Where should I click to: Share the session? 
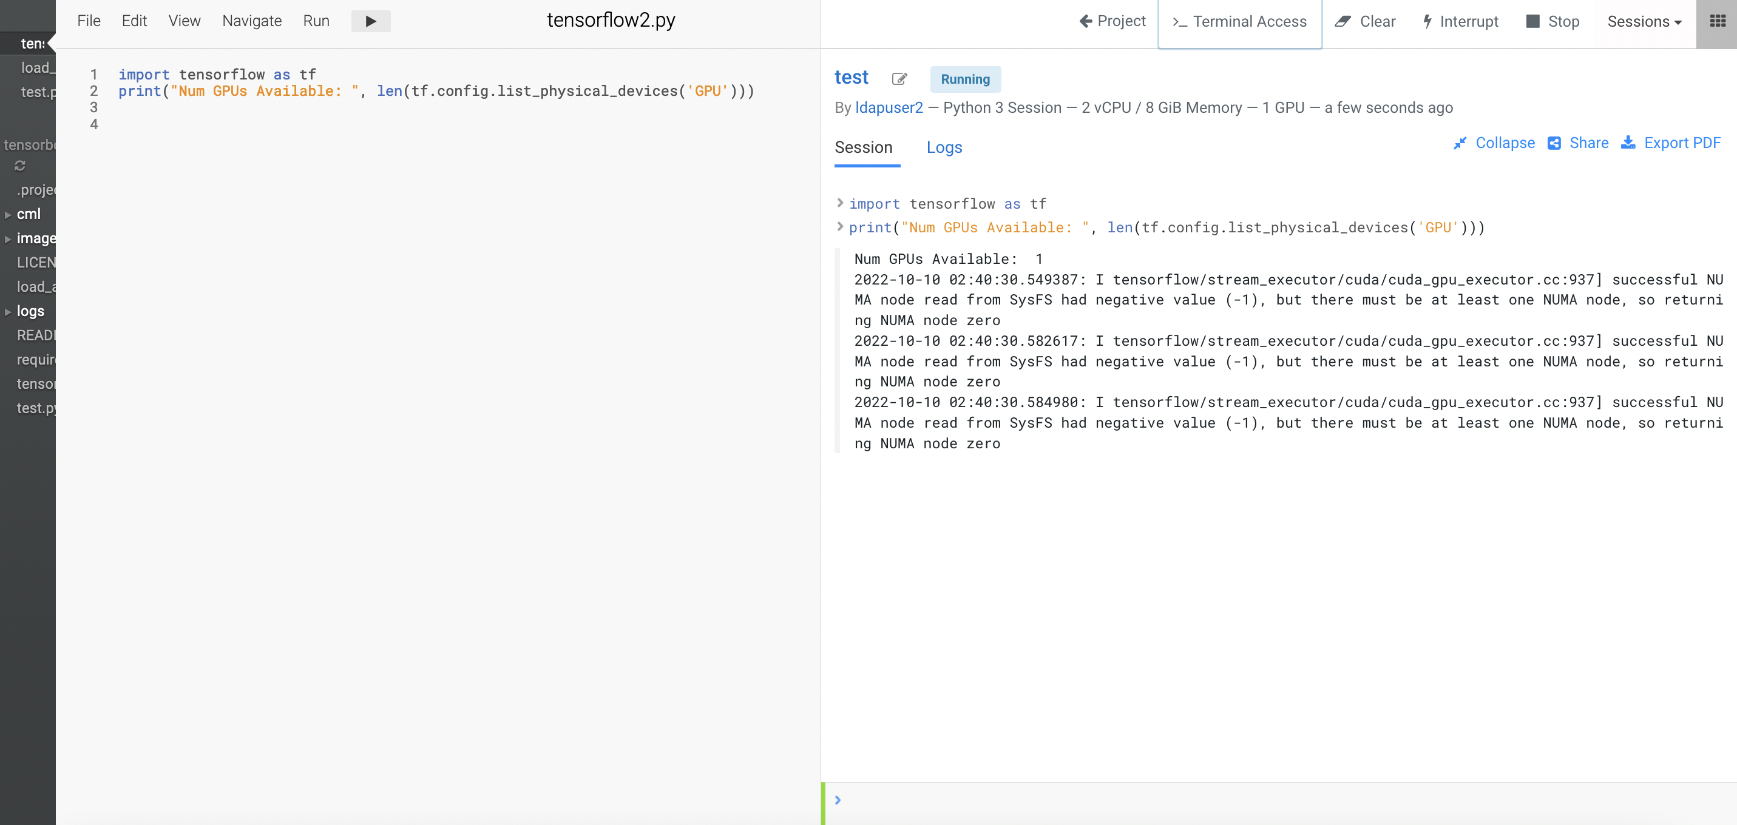coord(1578,143)
